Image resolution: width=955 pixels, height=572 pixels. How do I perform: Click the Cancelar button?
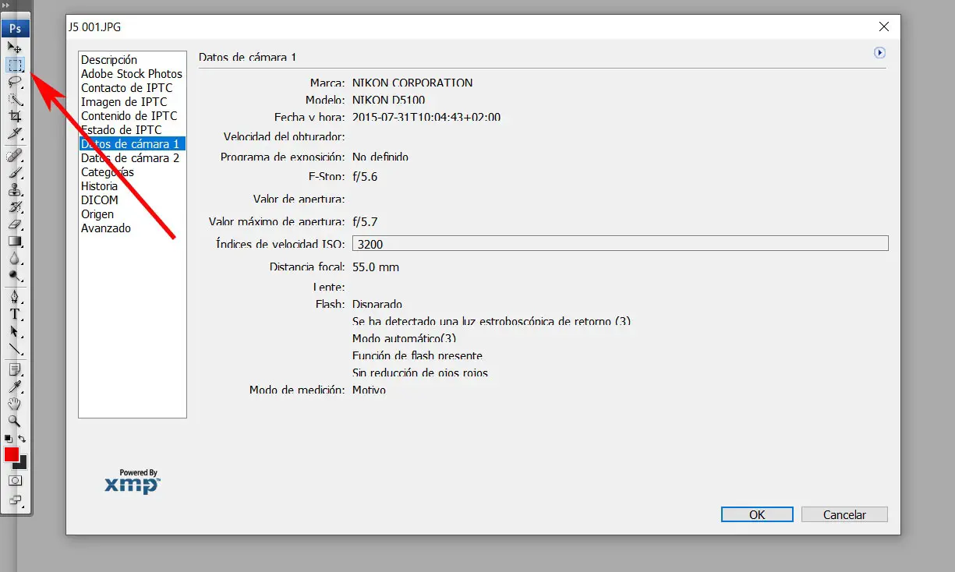coord(844,514)
